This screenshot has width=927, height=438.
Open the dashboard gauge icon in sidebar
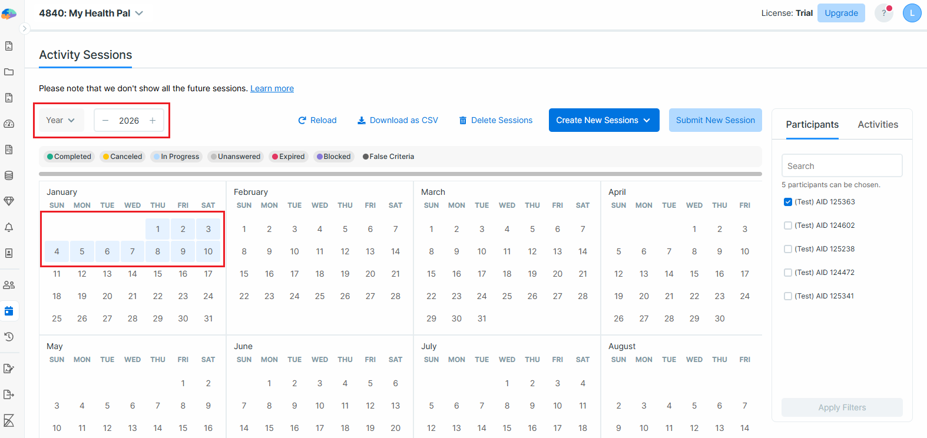pos(9,124)
